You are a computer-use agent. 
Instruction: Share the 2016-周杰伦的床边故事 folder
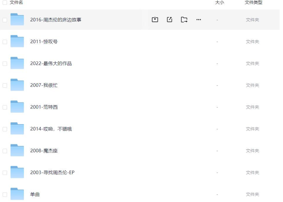tap(170, 19)
